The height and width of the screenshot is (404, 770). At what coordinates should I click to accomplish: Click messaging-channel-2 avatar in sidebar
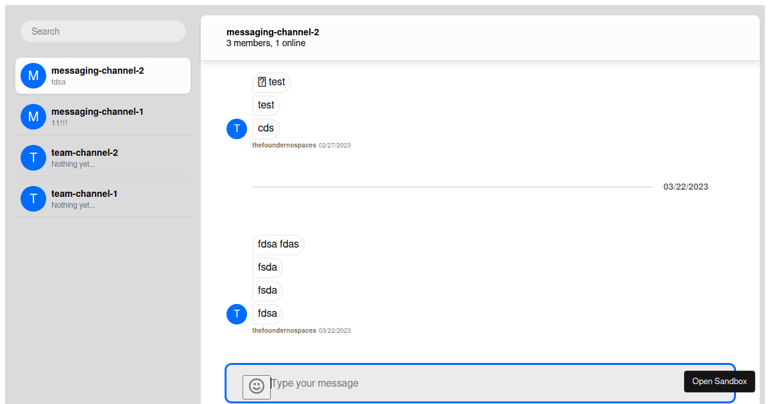click(x=33, y=76)
